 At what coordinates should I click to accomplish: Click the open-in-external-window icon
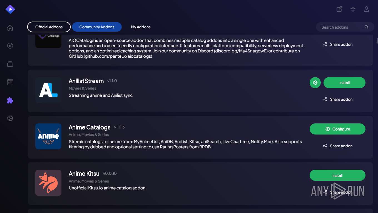pos(339,9)
